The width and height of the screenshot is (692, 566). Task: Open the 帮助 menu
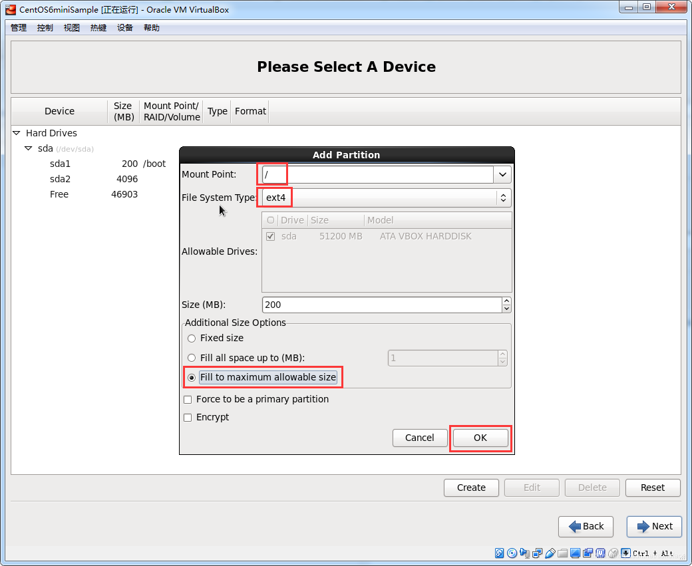[x=152, y=28]
